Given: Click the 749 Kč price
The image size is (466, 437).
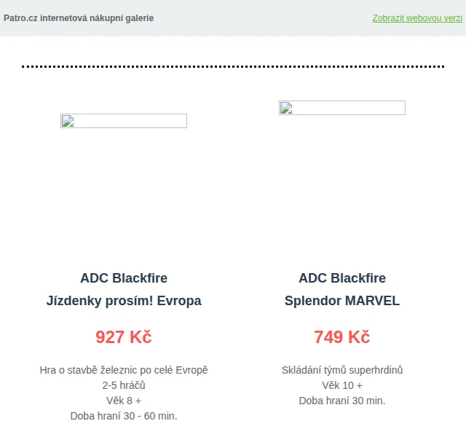Looking at the screenshot, I should [x=342, y=337].
